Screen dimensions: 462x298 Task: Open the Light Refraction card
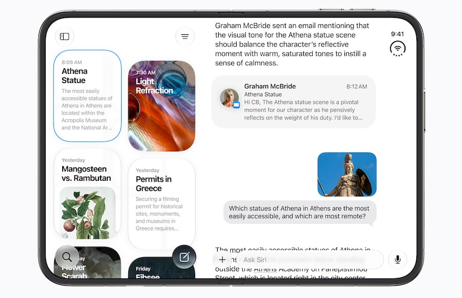pyautogui.click(x=162, y=106)
